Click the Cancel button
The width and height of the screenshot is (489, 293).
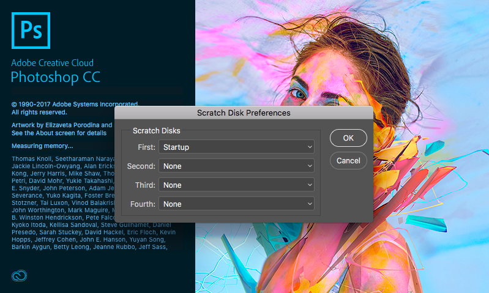click(x=348, y=160)
